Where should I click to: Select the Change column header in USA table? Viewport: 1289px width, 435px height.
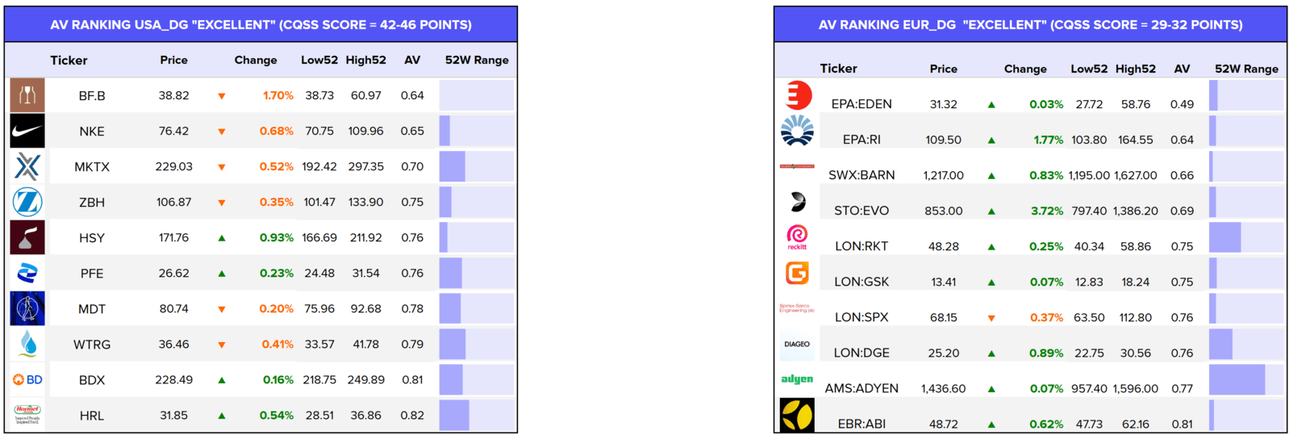click(x=256, y=60)
